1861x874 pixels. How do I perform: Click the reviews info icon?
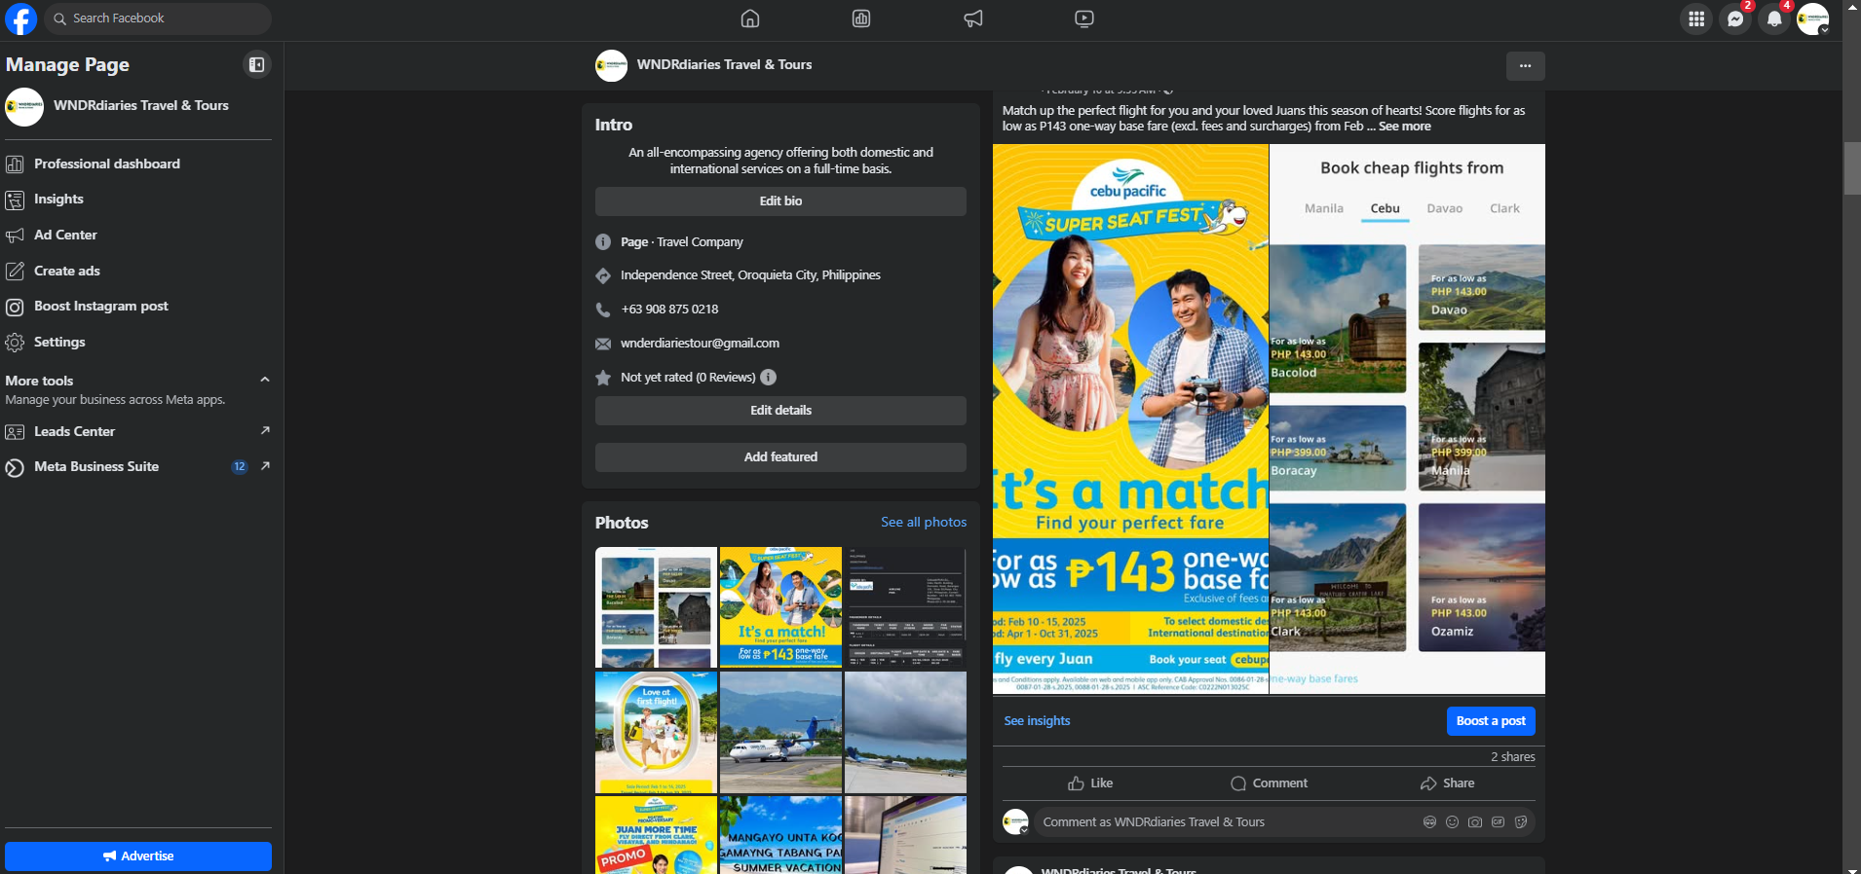click(768, 378)
